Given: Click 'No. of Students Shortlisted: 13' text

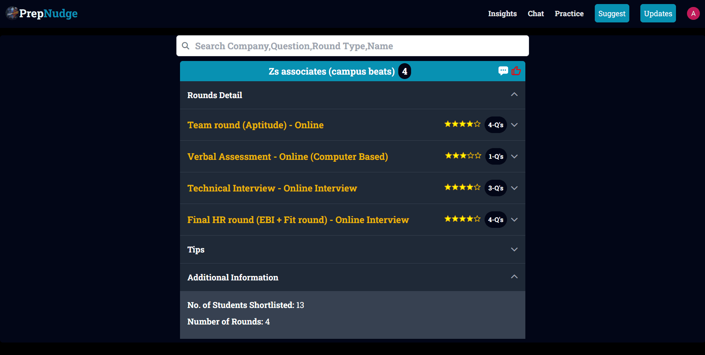Looking at the screenshot, I should coord(245,305).
